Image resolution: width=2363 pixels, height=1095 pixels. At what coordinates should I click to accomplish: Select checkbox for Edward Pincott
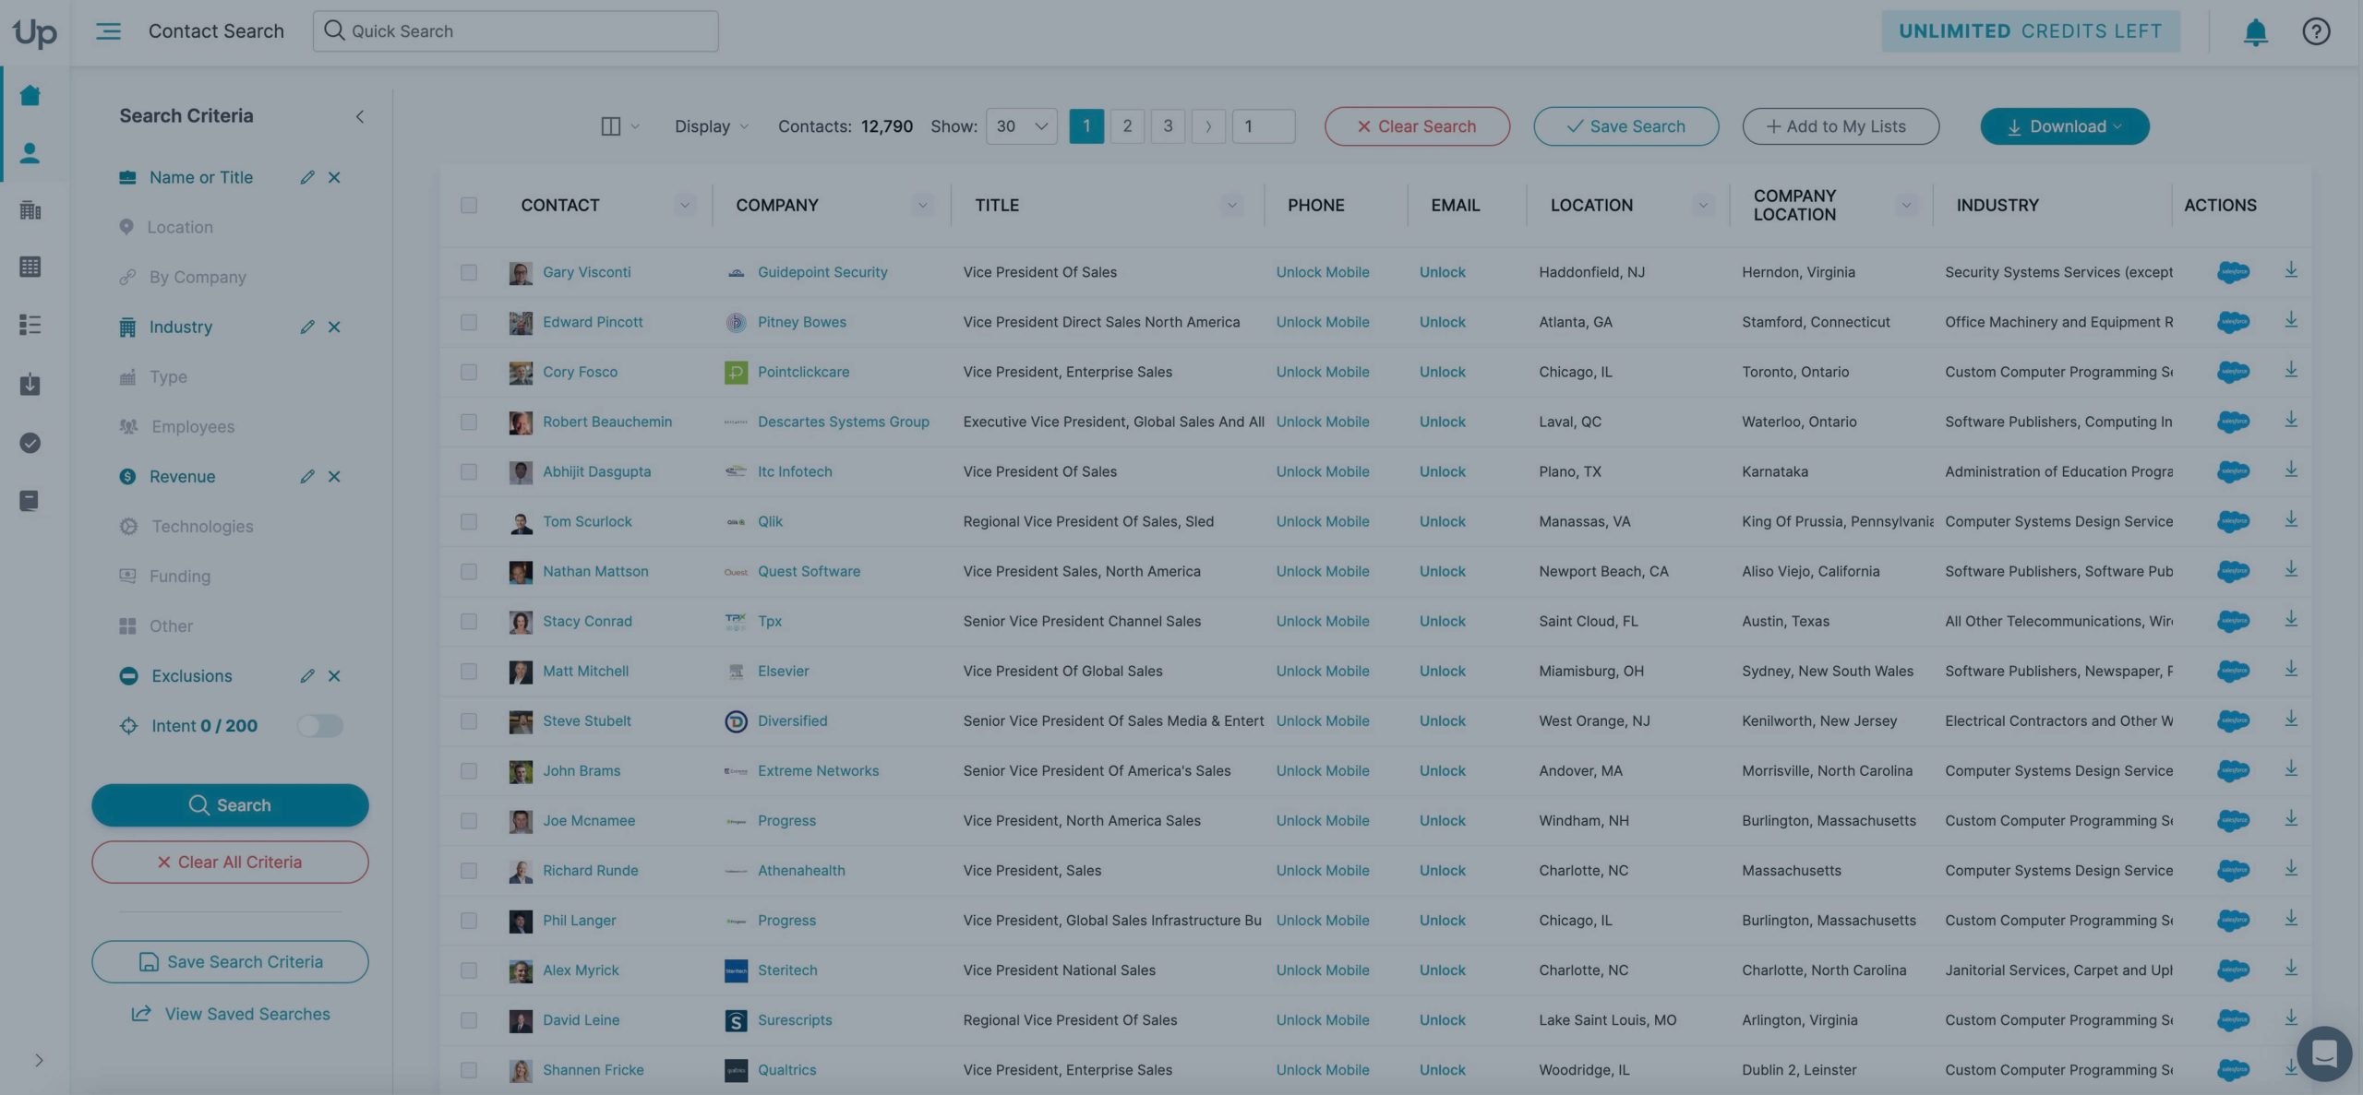tap(469, 322)
